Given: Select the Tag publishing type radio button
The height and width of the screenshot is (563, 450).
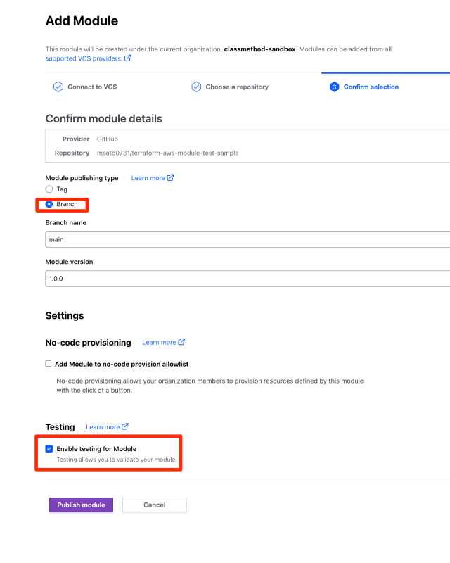Looking at the screenshot, I should 49,189.
